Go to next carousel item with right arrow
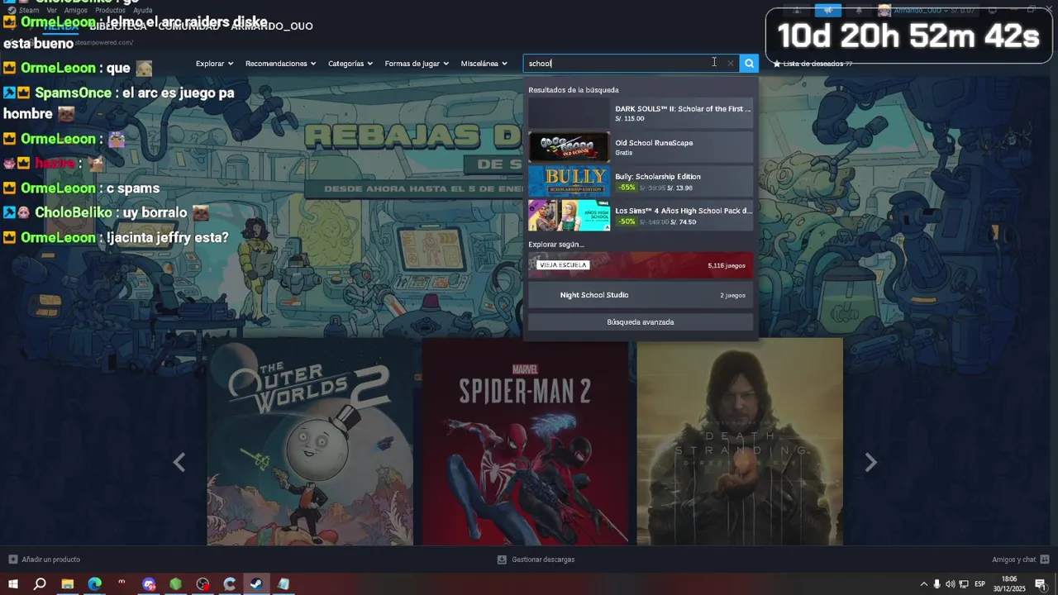1058x595 pixels. coord(870,463)
